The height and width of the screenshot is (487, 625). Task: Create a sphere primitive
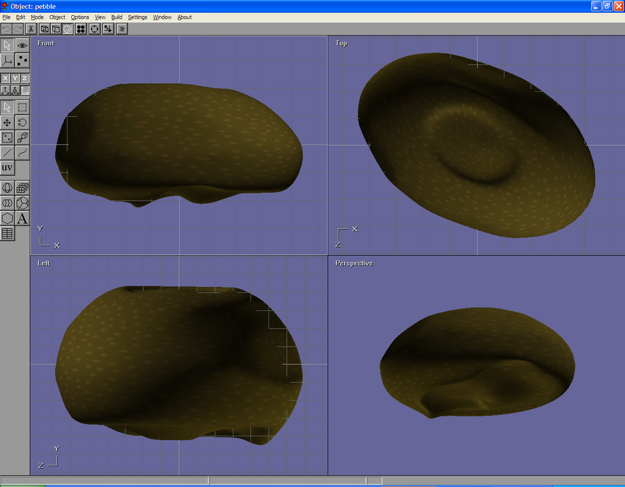(x=7, y=188)
